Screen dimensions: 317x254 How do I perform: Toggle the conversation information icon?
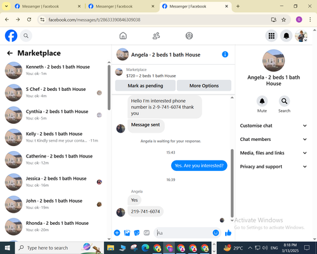coord(225,55)
